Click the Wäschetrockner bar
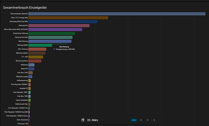 coord(37,53)
